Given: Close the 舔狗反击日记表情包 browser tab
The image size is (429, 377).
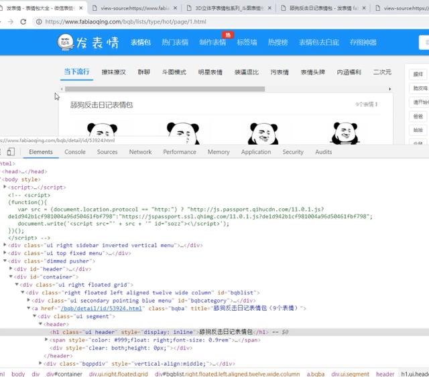Looking at the screenshot, I should click(x=364, y=8).
